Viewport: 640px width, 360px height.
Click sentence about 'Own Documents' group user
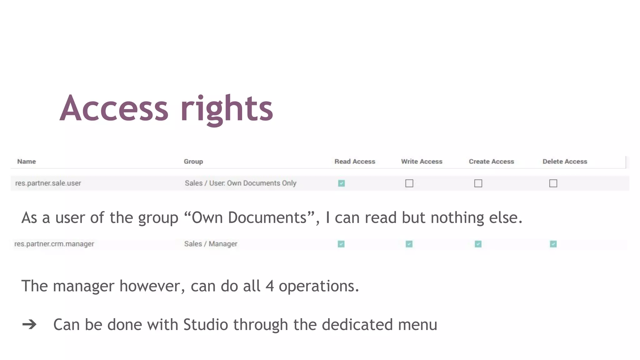point(272,217)
